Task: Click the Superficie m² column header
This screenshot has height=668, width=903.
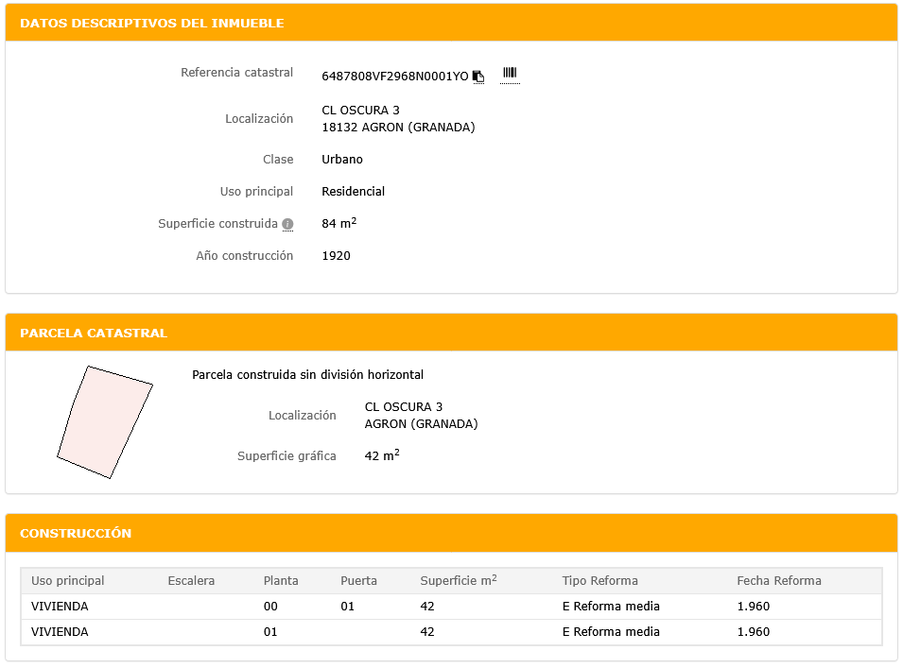Action: 458,581
